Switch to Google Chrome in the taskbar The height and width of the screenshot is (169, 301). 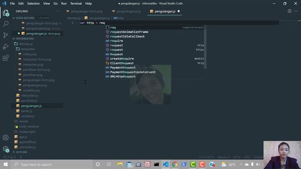coord(174,164)
